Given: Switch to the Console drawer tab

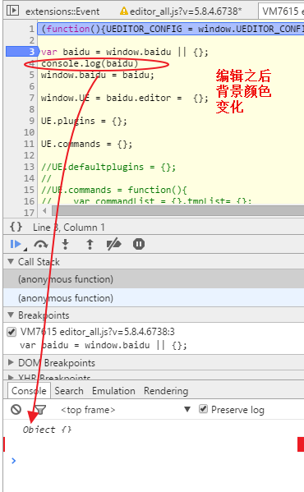Looking at the screenshot, I should 29,391.
